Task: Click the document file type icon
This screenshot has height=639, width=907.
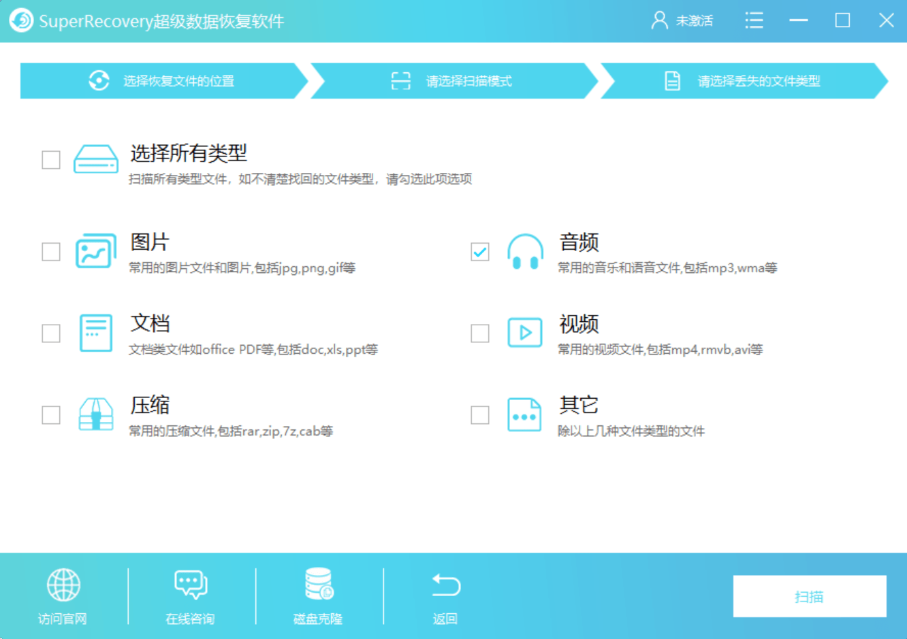Action: pyautogui.click(x=95, y=333)
